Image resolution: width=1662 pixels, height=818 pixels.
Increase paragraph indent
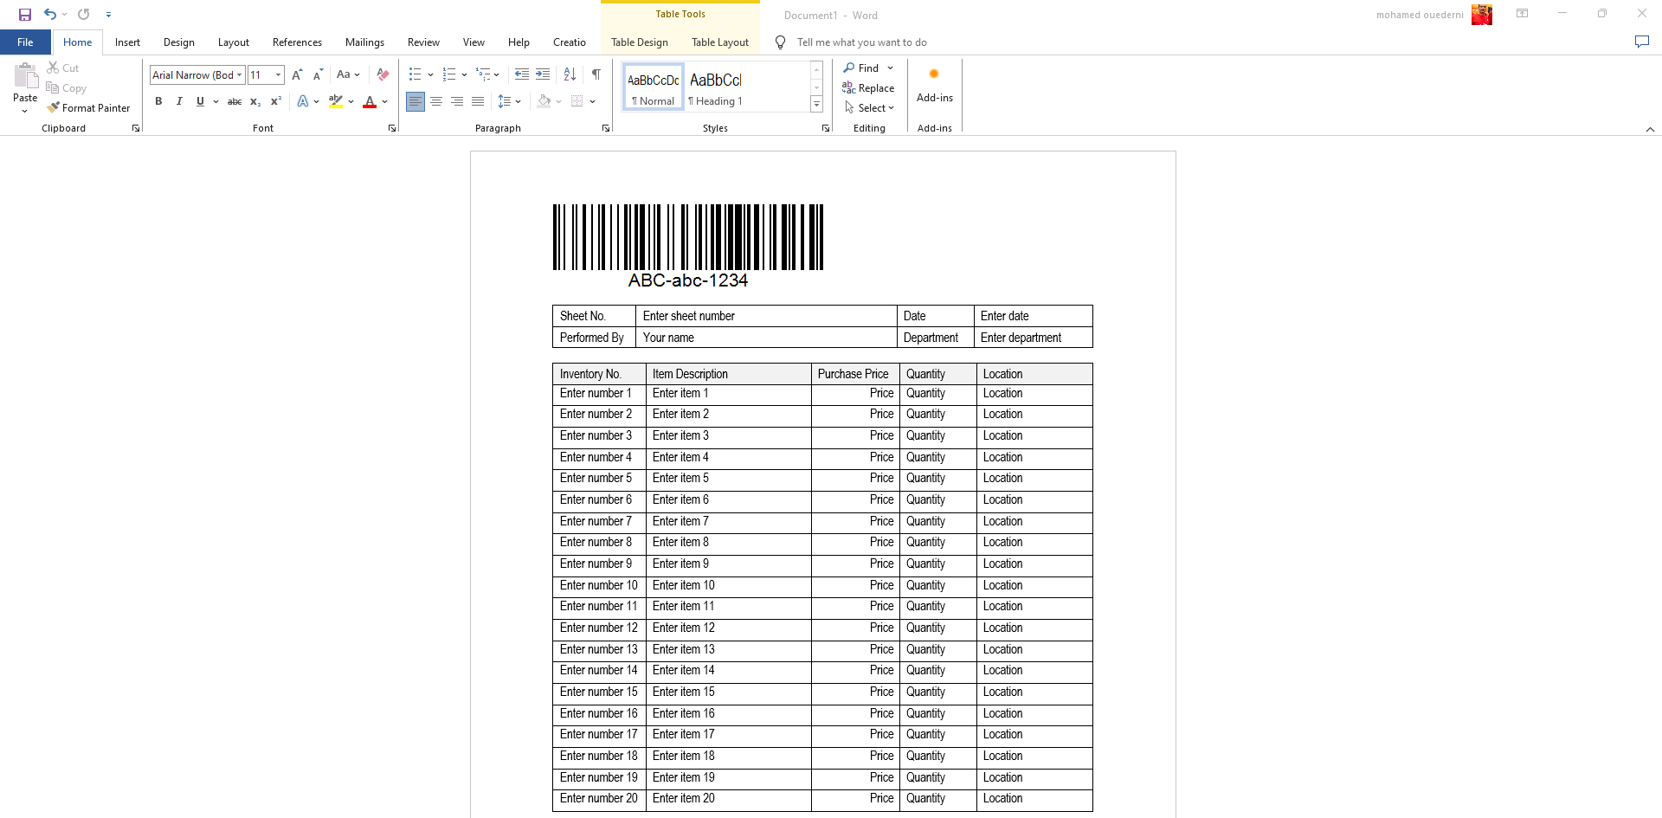tap(543, 75)
